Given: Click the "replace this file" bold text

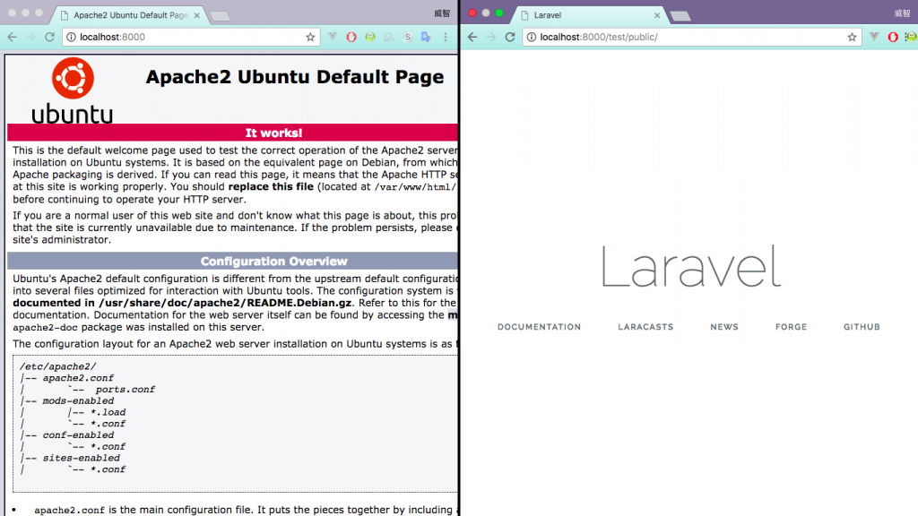Looking at the screenshot, I should click(271, 186).
